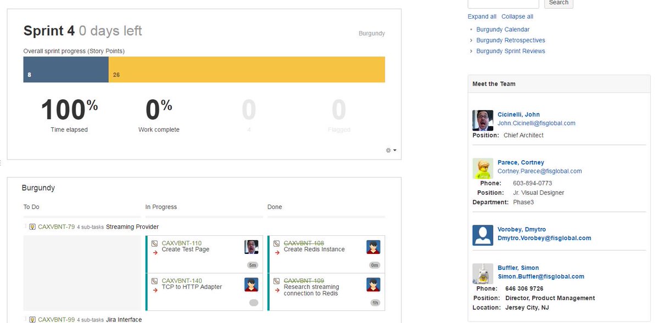Open John.Cicinelli@fisglobal.com email link
Screen dimensions: 659x323
pyautogui.click(x=537, y=123)
